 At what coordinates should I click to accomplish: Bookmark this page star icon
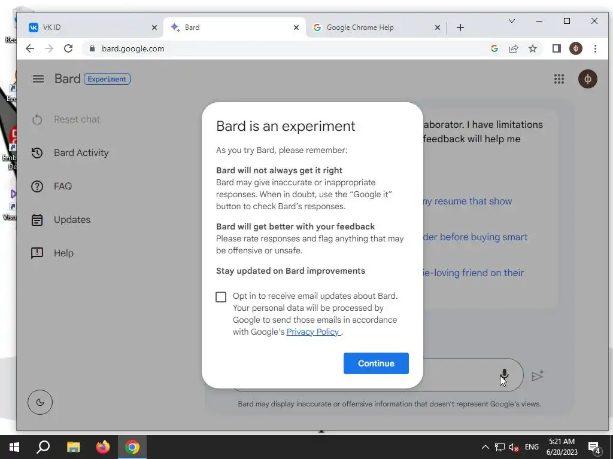point(532,48)
